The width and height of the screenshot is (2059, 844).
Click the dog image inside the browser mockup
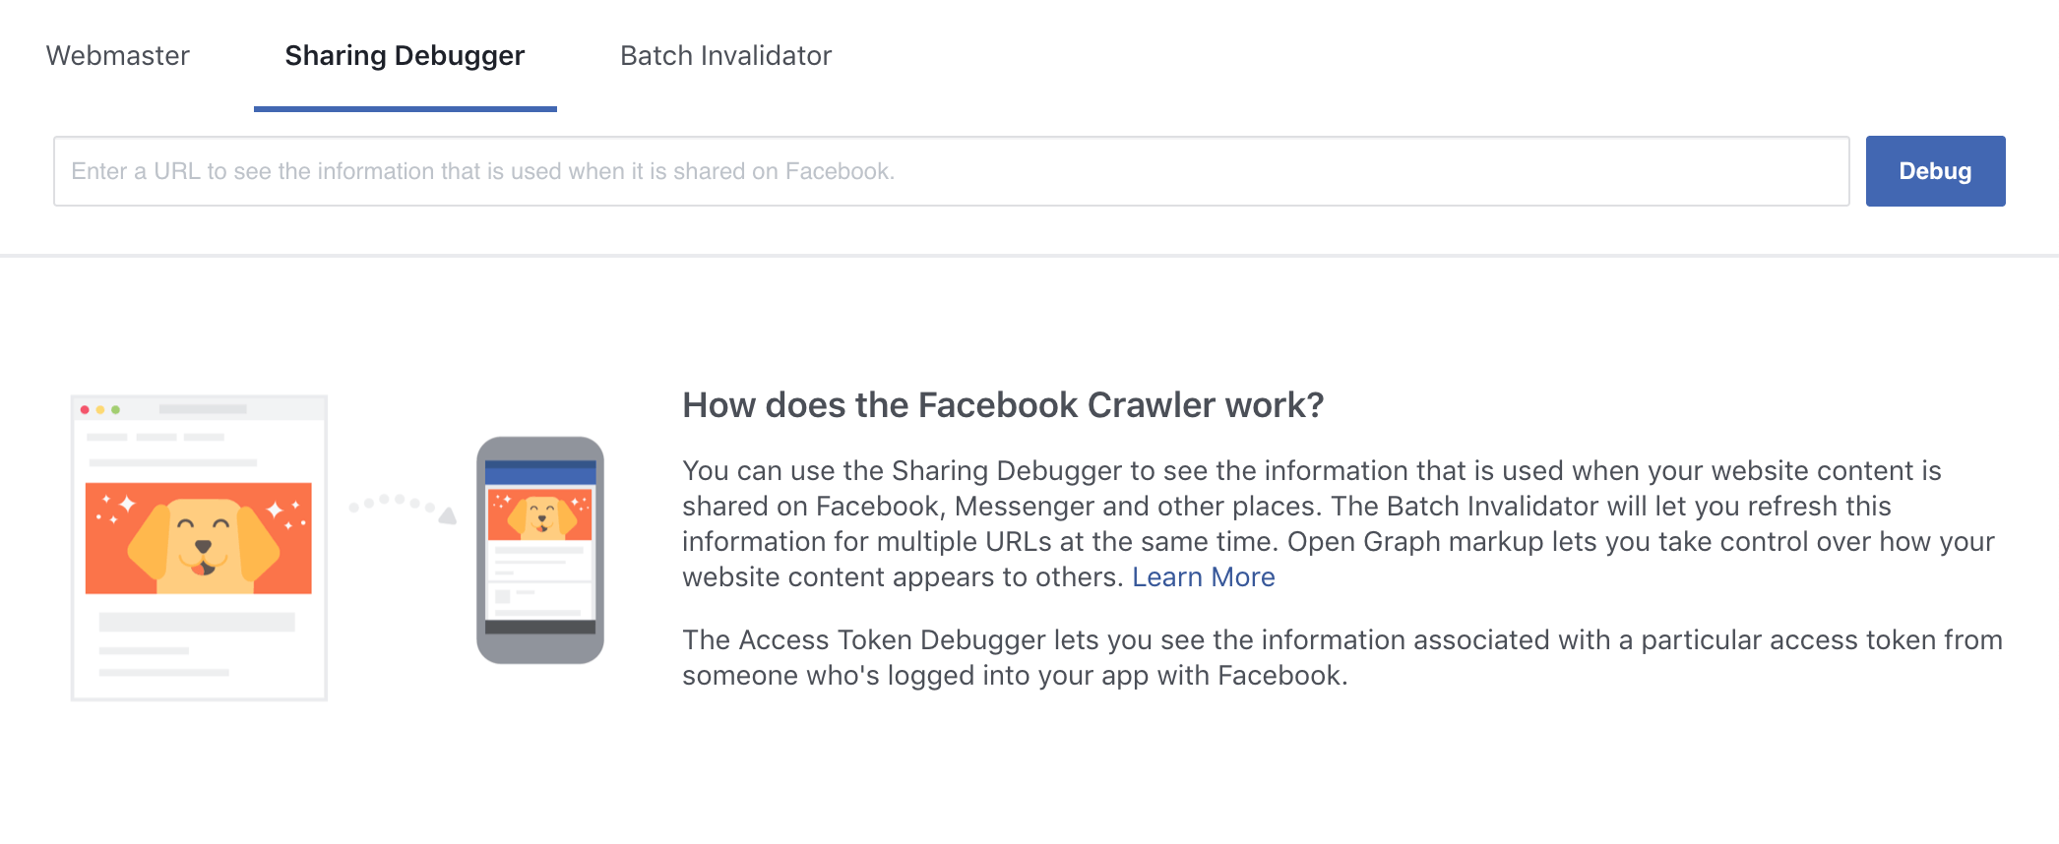click(x=198, y=534)
